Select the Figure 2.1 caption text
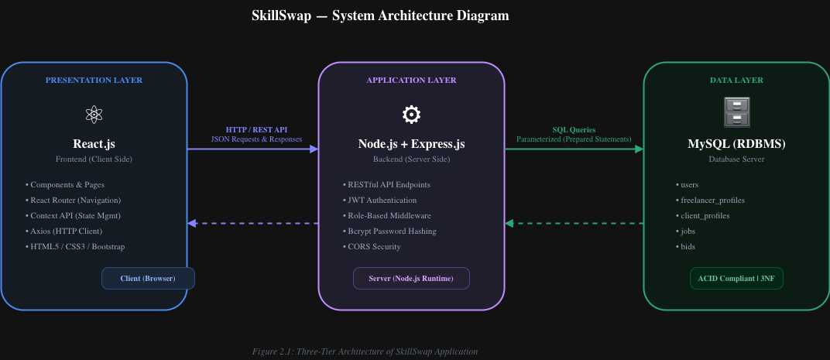Screen dimensions: 830x360 coord(365,351)
